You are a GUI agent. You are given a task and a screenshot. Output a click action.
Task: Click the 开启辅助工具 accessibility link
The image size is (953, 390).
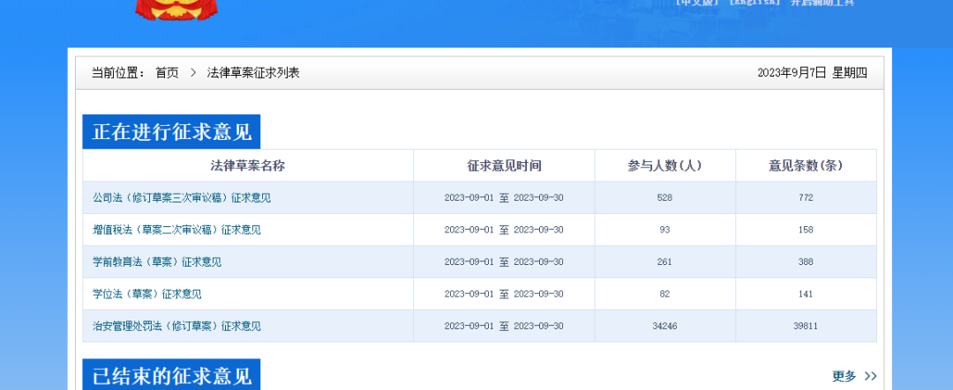click(822, 3)
